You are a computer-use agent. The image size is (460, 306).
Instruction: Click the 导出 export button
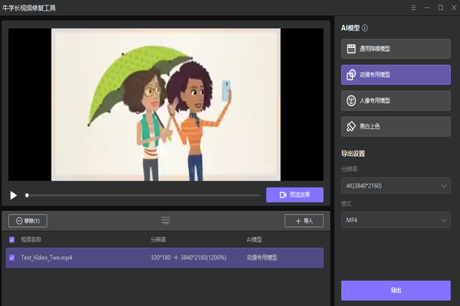pyautogui.click(x=396, y=290)
